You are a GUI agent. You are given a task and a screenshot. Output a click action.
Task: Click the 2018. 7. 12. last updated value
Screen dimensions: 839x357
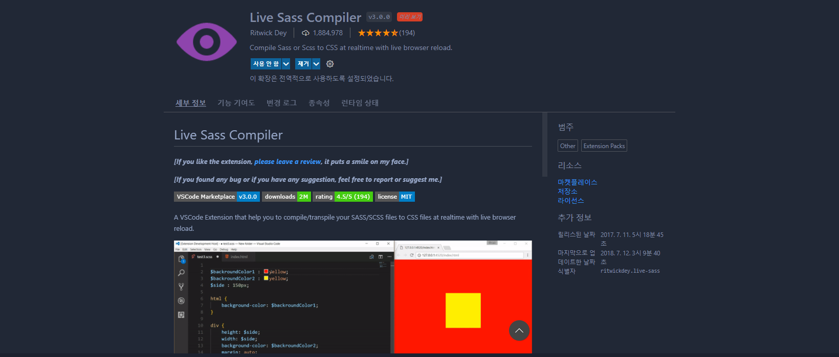click(x=630, y=257)
